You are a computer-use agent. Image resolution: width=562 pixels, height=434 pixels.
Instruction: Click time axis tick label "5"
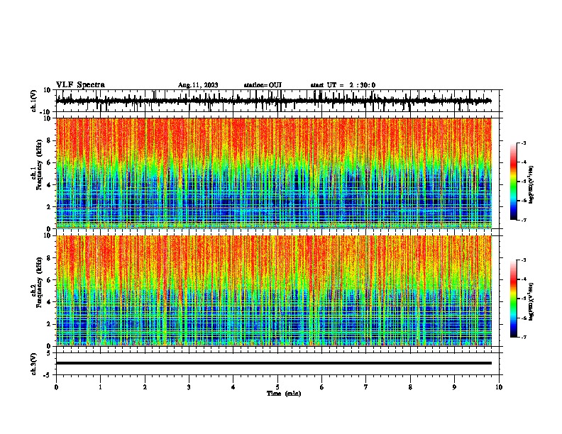point(277,387)
